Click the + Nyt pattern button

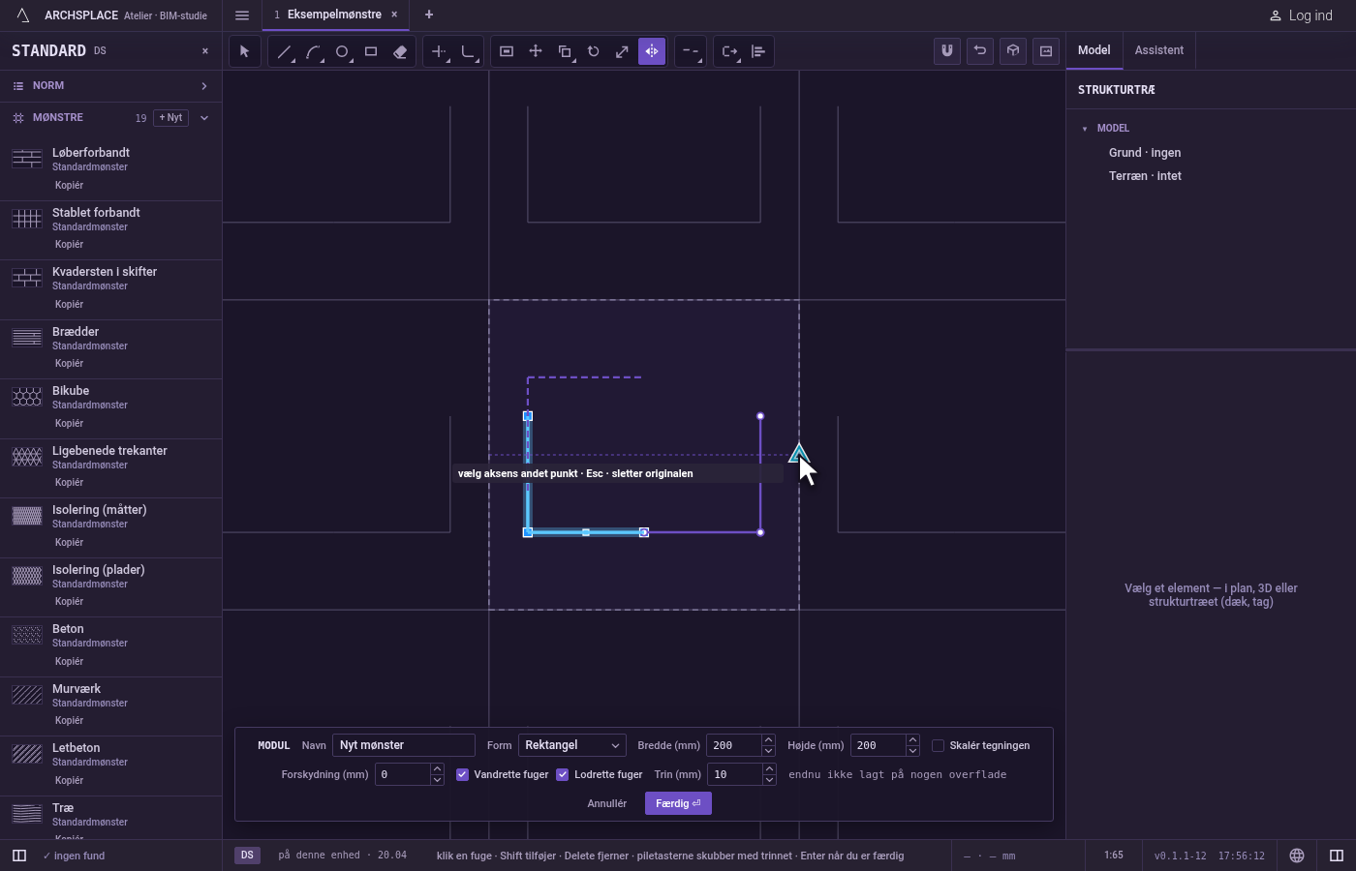coord(171,118)
